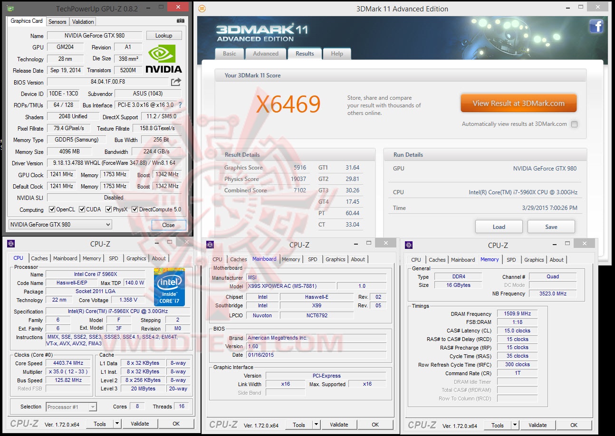Open the Basic tab in 3DMark 11
This screenshot has width=615, height=436.
(230, 54)
